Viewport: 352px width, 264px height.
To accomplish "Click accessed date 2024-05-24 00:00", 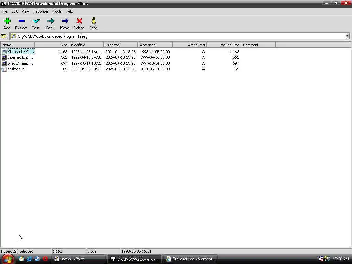I will [155, 69].
